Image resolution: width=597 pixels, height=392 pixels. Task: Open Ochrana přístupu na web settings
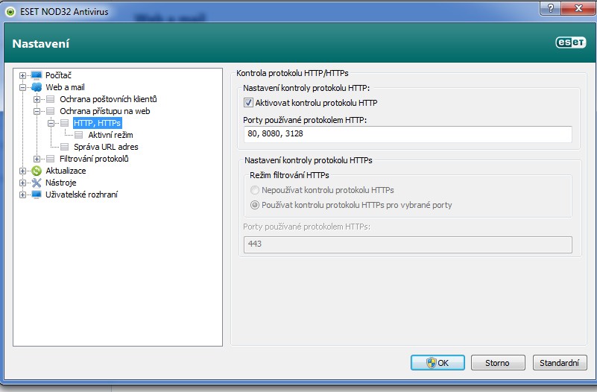[x=104, y=111]
